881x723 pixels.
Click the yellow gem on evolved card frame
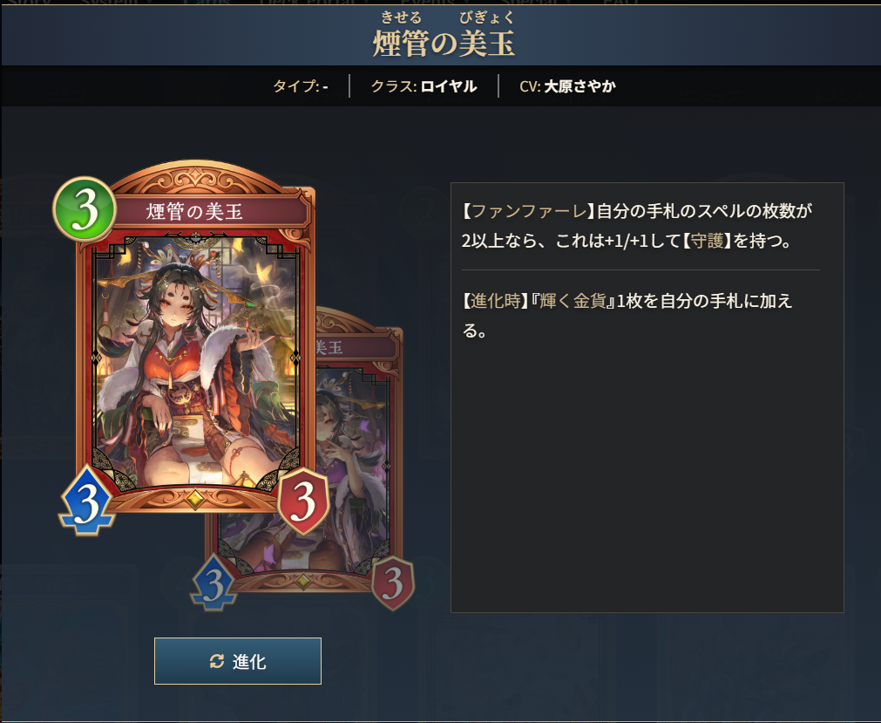pos(303,580)
